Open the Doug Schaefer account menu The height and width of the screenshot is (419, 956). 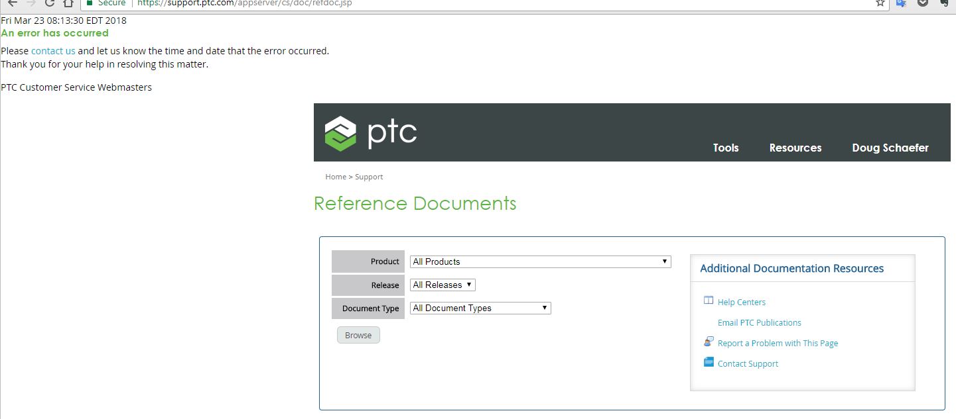pos(890,148)
